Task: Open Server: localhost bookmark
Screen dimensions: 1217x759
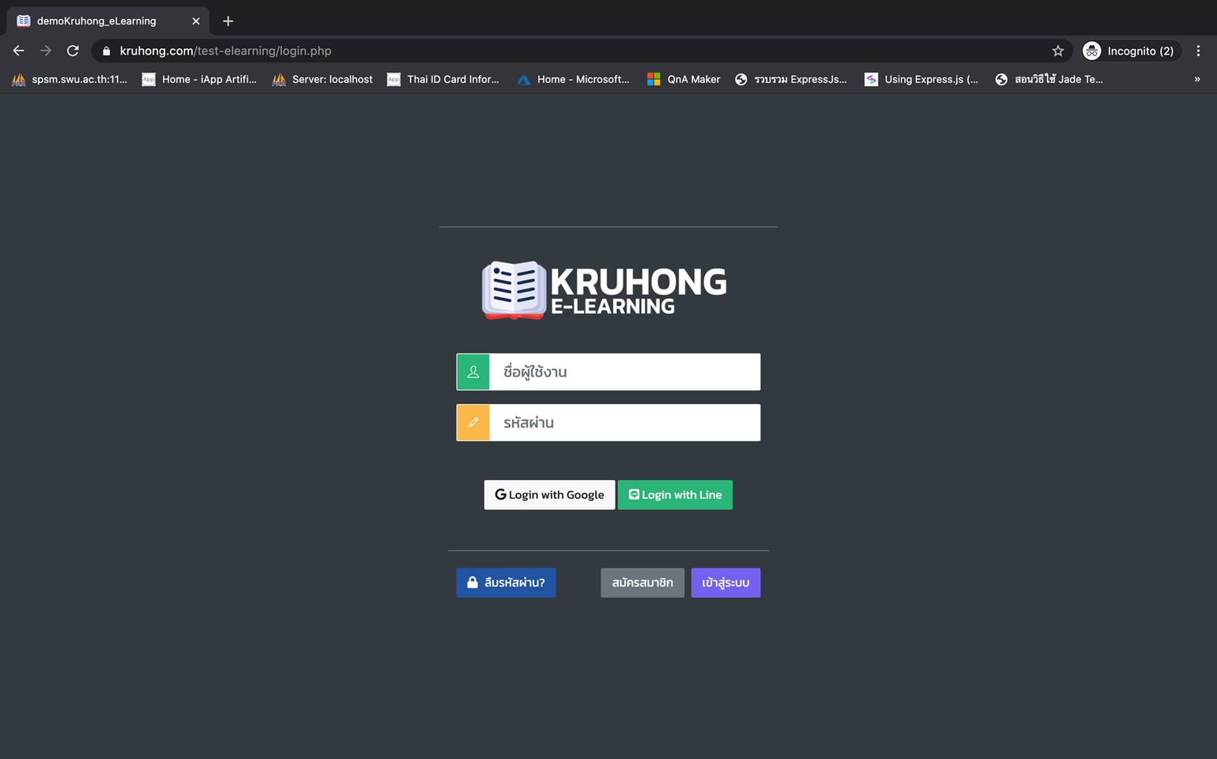Action: pyautogui.click(x=322, y=79)
